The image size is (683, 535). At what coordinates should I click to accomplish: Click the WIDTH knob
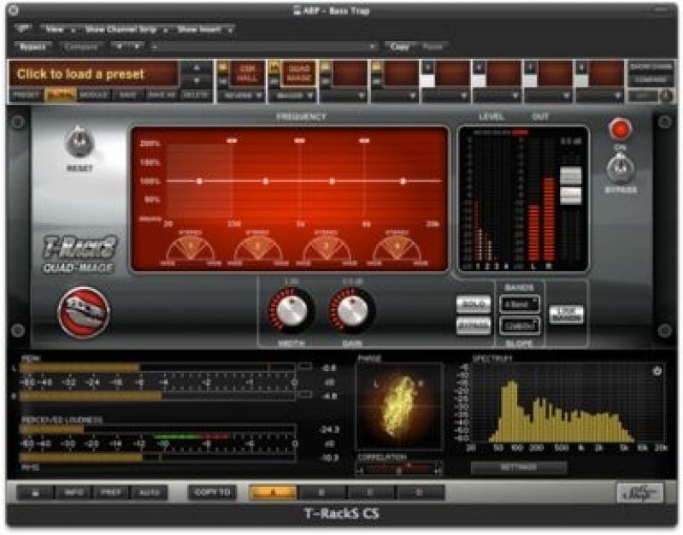pyautogui.click(x=291, y=310)
